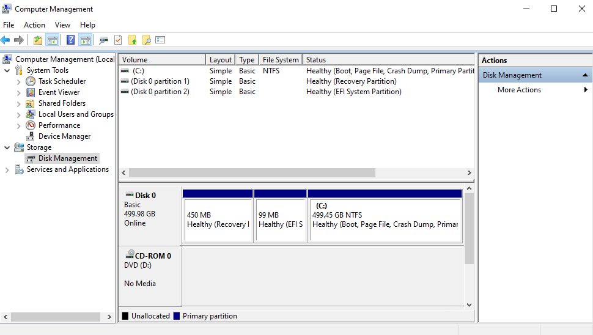The height and width of the screenshot is (335, 593).
Task: Collapse the Storage tree node
Action: (7, 147)
